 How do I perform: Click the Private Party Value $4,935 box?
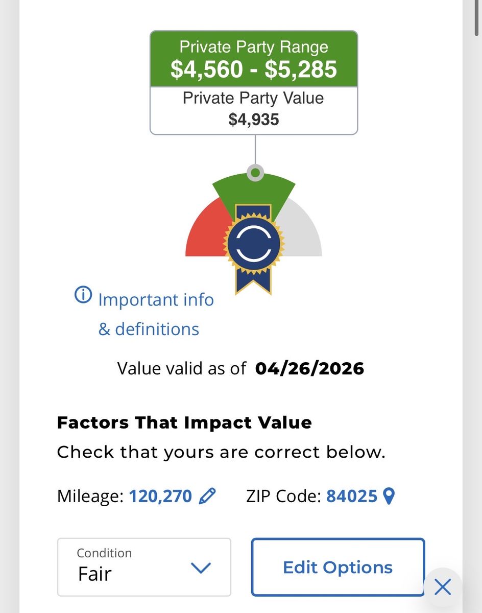click(254, 109)
